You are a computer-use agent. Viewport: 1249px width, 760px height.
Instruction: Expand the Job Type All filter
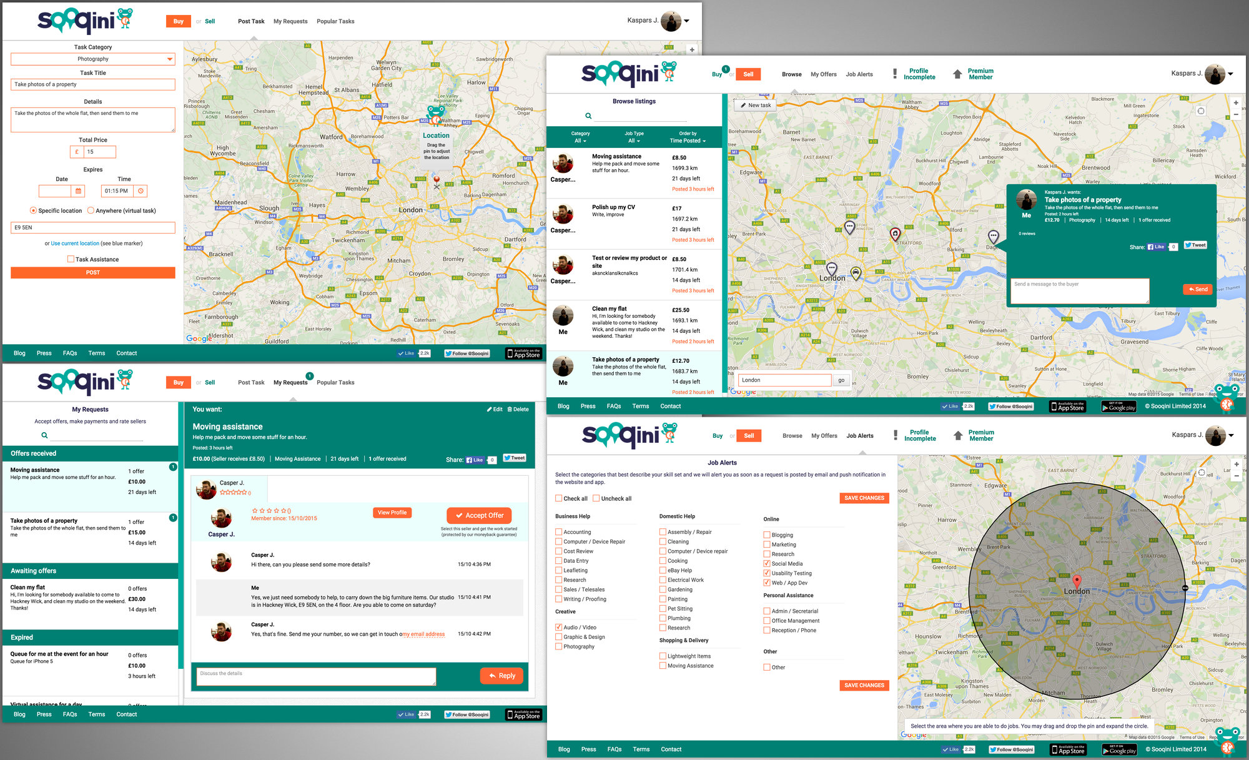pos(634,141)
